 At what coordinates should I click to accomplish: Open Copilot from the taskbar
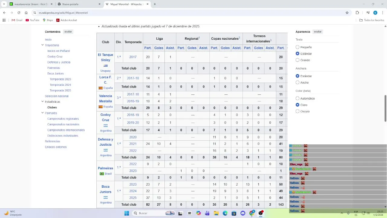click(198, 213)
